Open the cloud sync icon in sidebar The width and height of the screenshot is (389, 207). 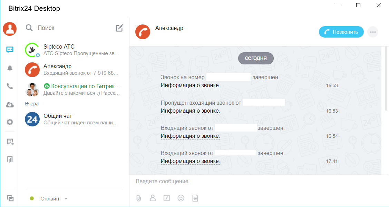[x=10, y=105]
